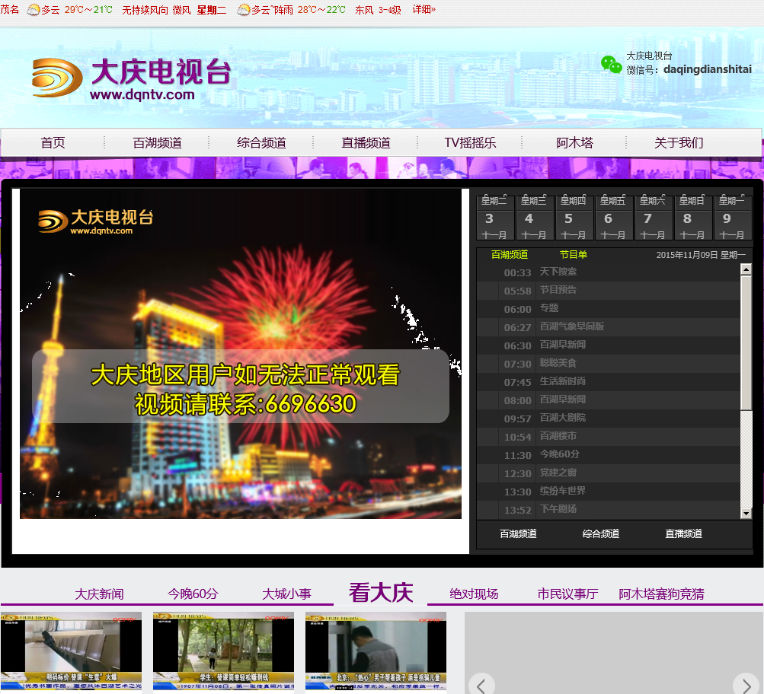Select 00:33 天下搜索 program row
This screenshot has width=764, height=694.
coord(609,272)
